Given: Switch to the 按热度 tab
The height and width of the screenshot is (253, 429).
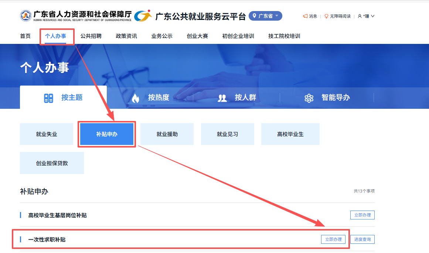Looking at the screenshot, I should (x=150, y=97).
